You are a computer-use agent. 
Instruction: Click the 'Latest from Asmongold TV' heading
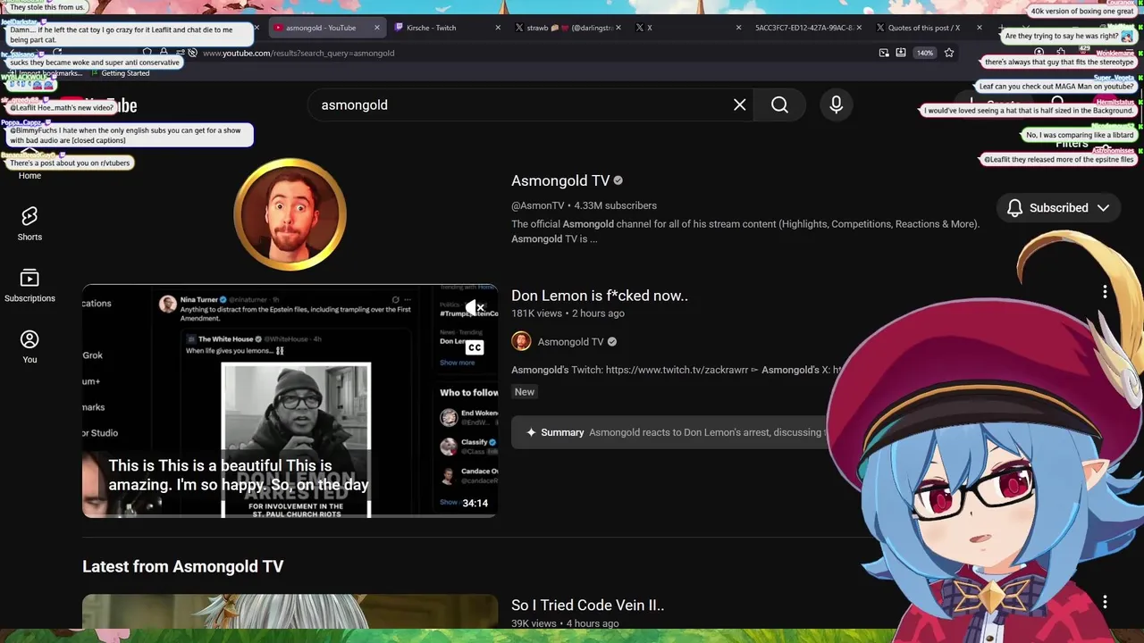pos(182,566)
